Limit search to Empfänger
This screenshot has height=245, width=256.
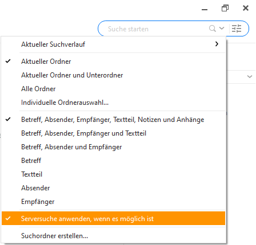[113, 202]
